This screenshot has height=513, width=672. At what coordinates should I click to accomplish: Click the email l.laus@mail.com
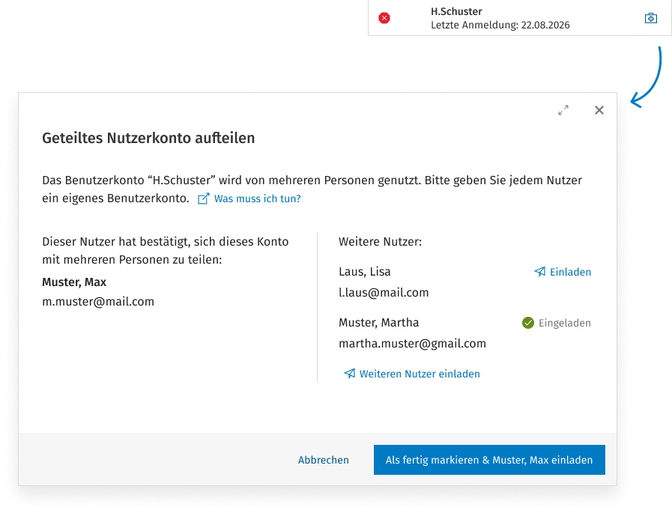[x=384, y=293]
